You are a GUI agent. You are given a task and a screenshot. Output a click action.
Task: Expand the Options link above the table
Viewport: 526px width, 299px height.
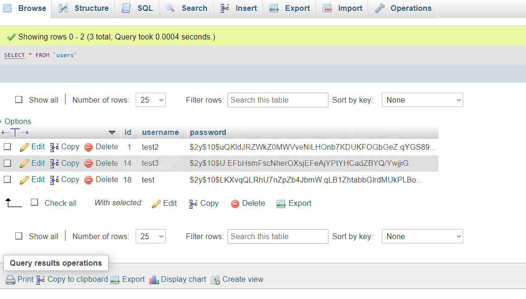pyautogui.click(x=17, y=121)
